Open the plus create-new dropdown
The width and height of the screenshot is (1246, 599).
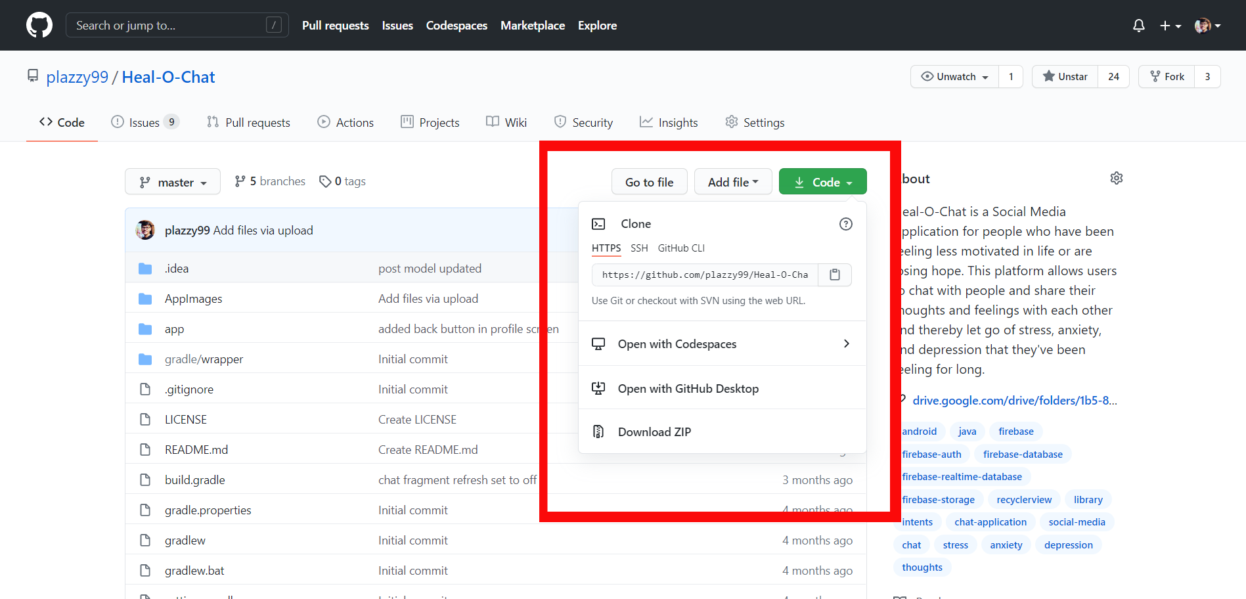(x=1170, y=26)
